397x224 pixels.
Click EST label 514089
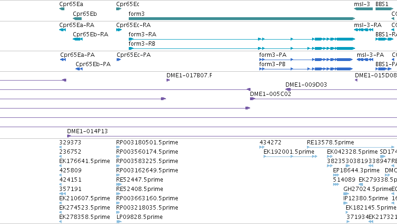[344, 180]
